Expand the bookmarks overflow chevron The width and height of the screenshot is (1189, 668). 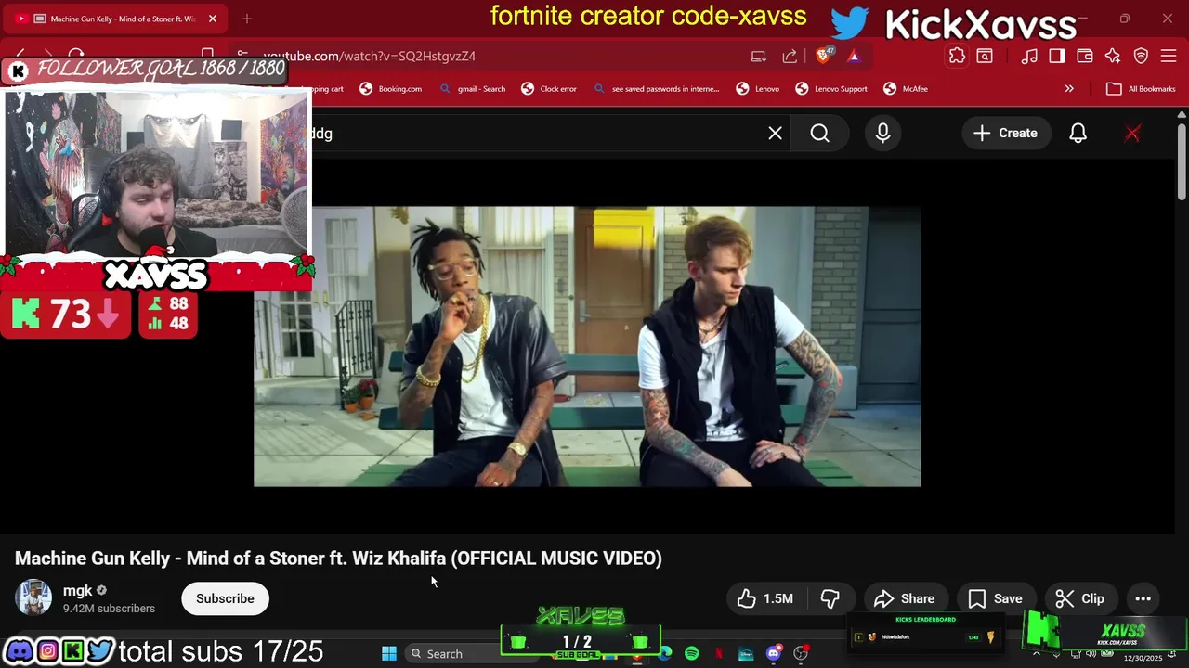1069,89
